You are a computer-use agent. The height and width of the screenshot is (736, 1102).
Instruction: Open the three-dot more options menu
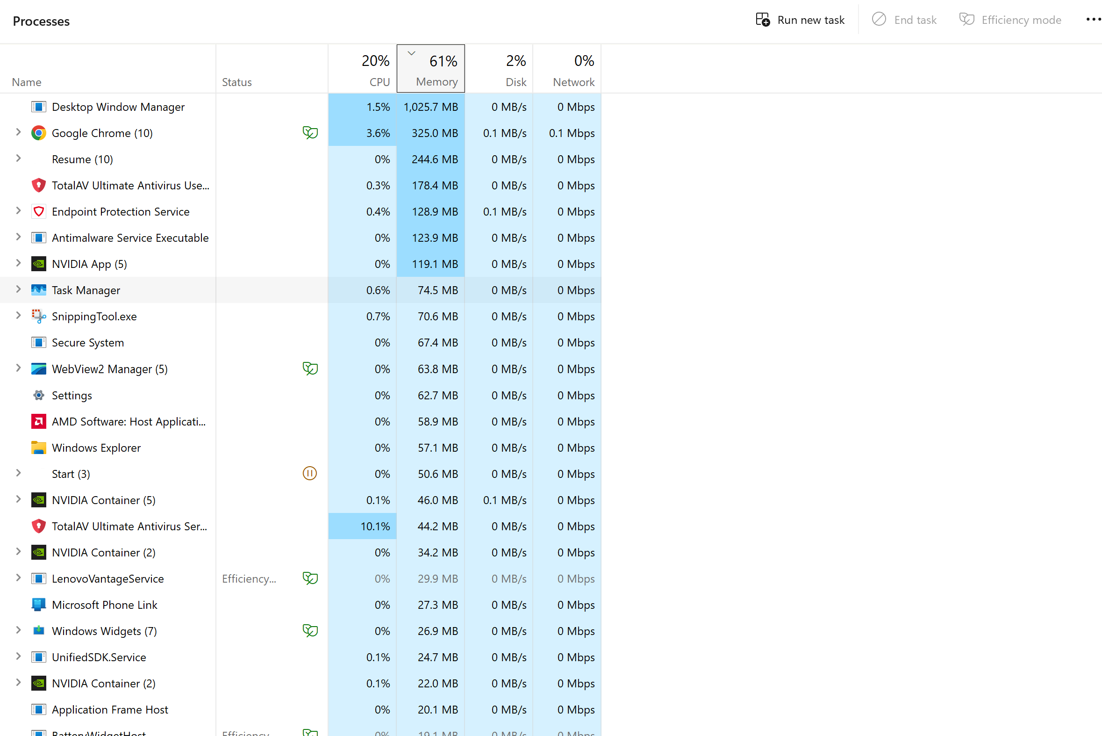(1093, 20)
